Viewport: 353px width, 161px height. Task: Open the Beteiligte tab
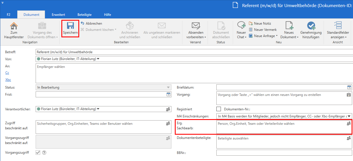(x=84, y=15)
